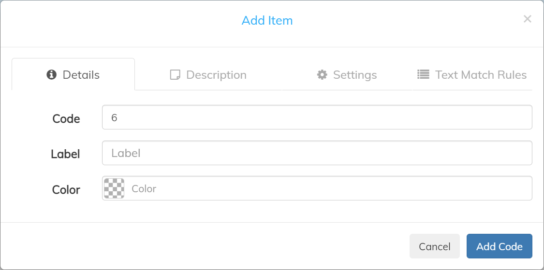Click the sticky note icon beside Description
Image resolution: width=544 pixels, height=270 pixels.
[175, 74]
